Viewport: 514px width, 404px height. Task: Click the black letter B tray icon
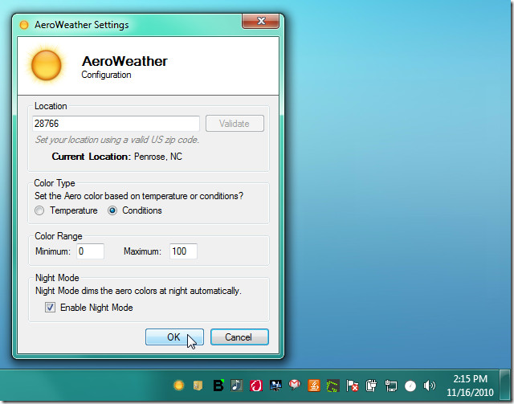pos(218,386)
